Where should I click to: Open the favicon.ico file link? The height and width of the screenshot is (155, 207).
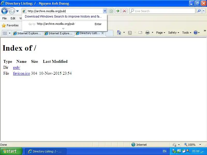coord(21,73)
